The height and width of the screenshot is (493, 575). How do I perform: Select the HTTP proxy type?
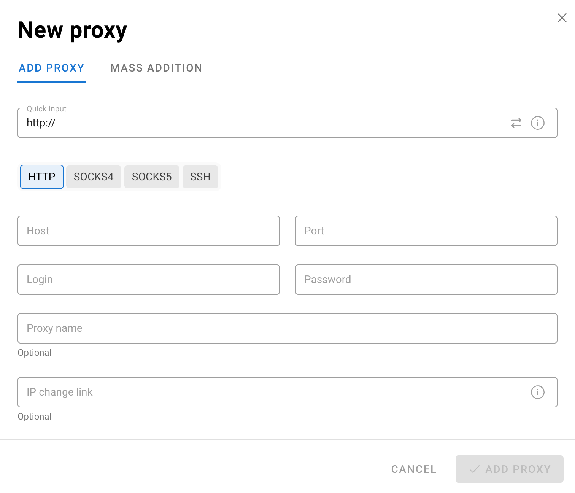(x=42, y=177)
